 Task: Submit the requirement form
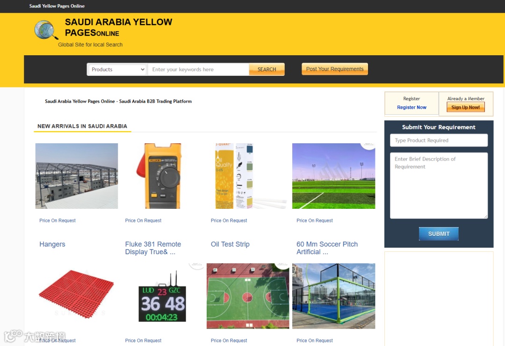(x=439, y=234)
